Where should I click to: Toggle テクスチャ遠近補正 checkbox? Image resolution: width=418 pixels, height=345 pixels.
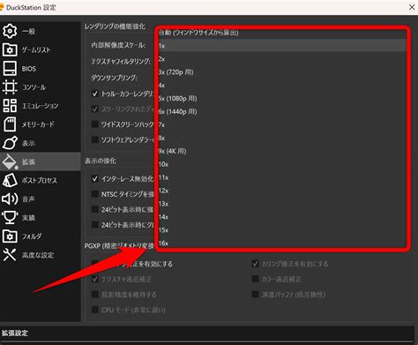click(94, 279)
